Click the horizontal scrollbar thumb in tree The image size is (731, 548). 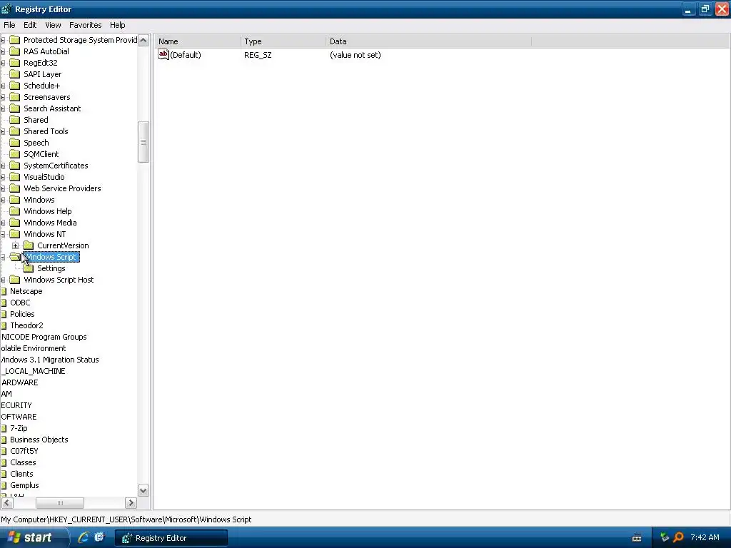(60, 503)
